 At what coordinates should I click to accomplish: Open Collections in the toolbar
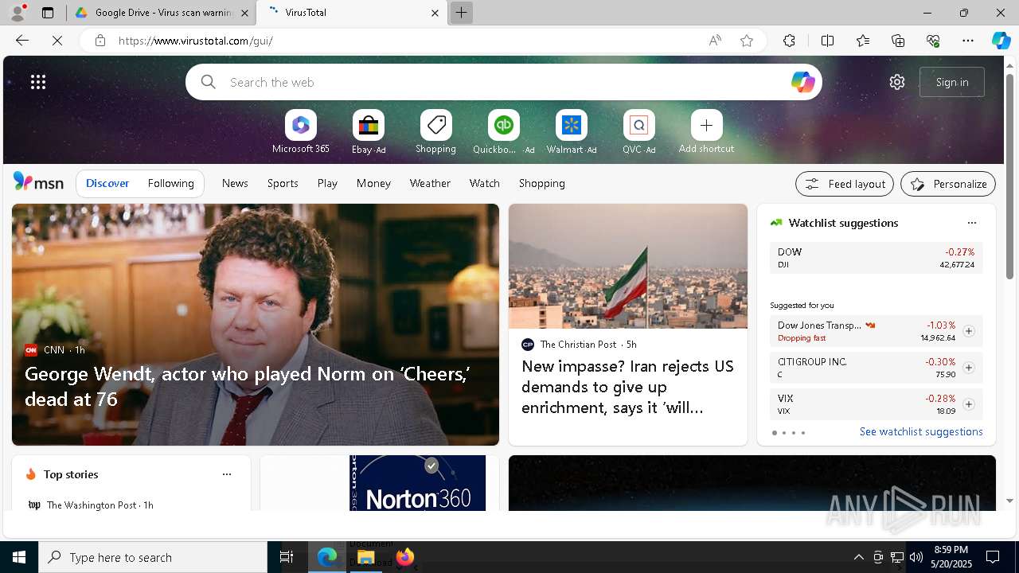pos(898,41)
